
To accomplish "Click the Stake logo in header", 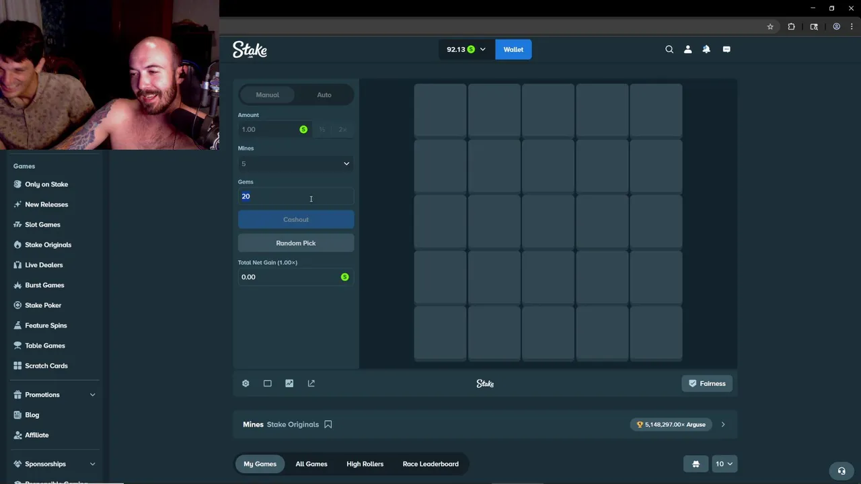I will click(x=250, y=50).
